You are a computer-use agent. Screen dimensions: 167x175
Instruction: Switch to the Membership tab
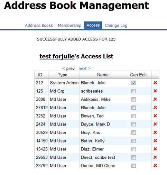click(69, 25)
